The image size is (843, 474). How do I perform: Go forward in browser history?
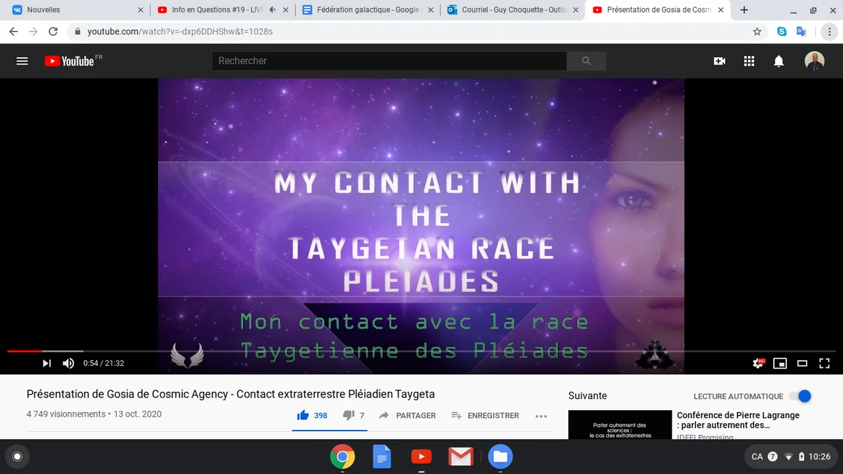point(33,32)
